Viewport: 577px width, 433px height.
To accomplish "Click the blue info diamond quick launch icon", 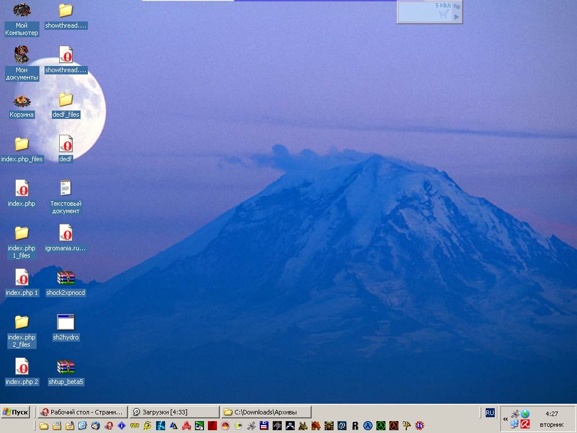I will tap(122, 426).
